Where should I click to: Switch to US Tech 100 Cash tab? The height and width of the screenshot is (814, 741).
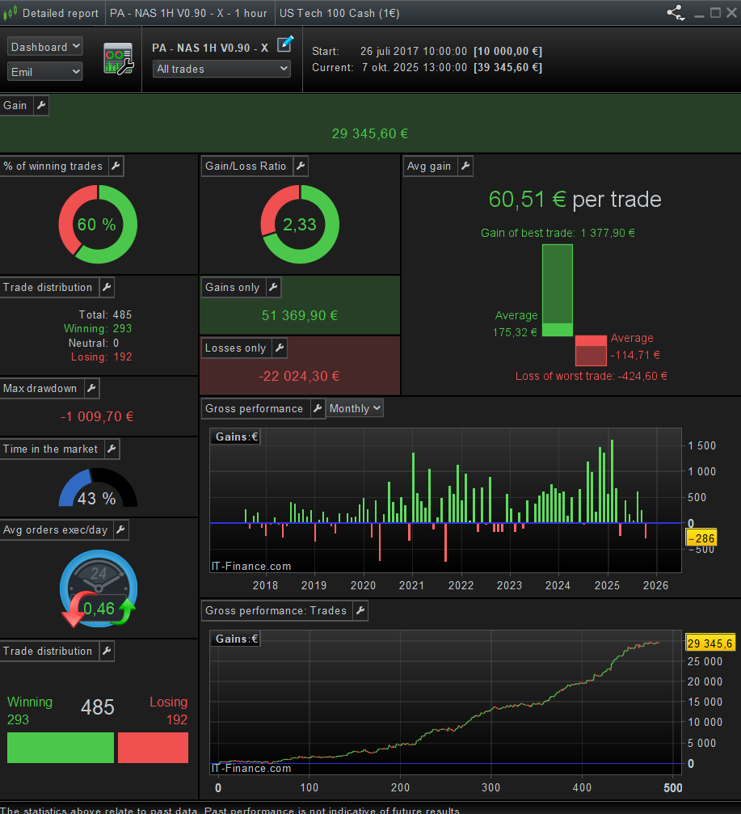(339, 13)
